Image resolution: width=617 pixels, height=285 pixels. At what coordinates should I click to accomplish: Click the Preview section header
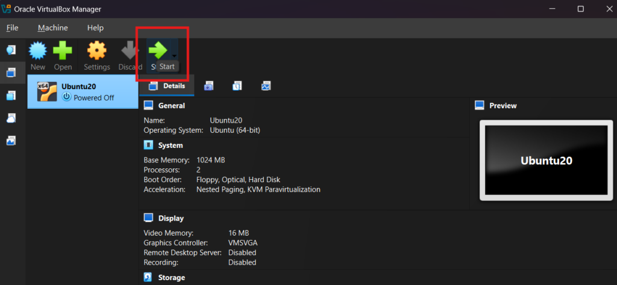tap(503, 106)
